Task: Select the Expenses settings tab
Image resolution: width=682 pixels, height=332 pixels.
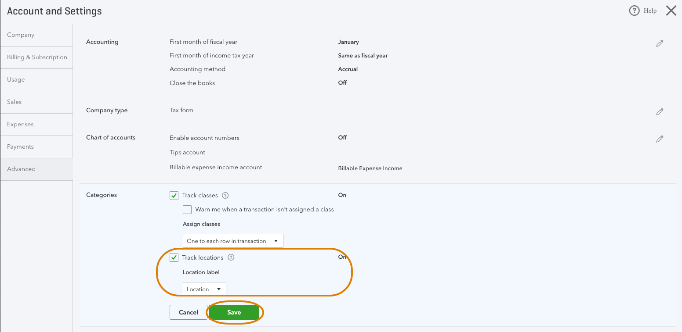Action: [36, 125]
